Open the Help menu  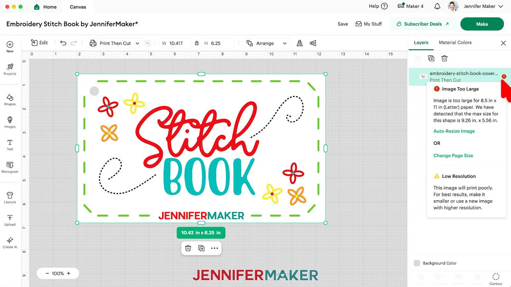[378, 6]
